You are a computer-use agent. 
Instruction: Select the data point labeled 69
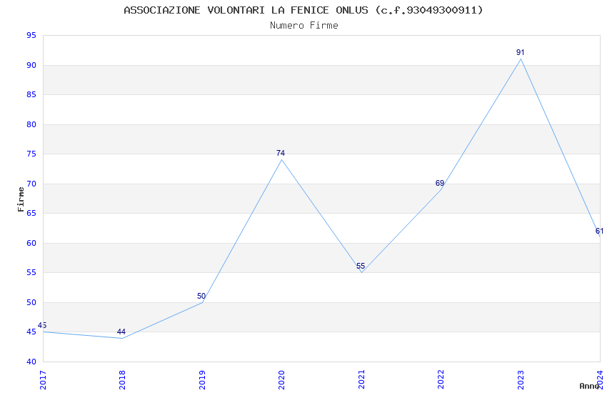point(440,183)
